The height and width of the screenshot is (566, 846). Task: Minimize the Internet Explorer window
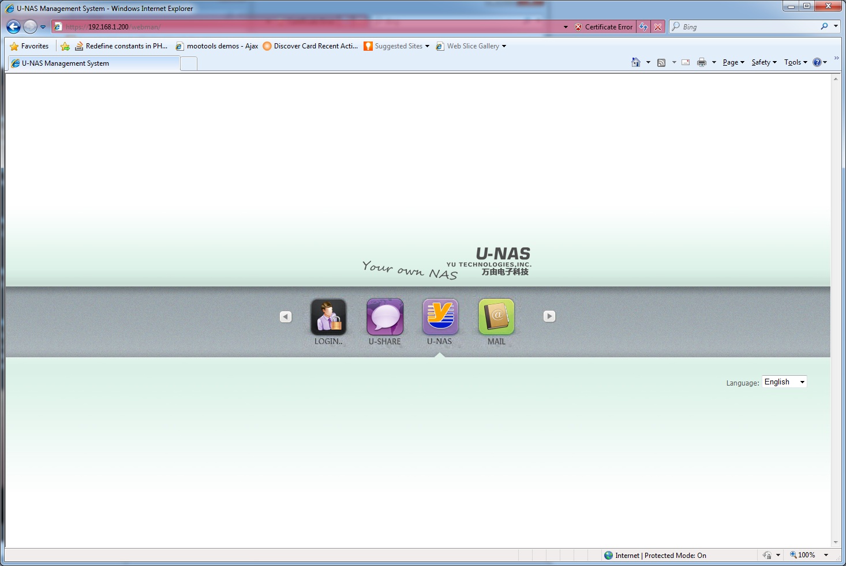click(x=791, y=6)
